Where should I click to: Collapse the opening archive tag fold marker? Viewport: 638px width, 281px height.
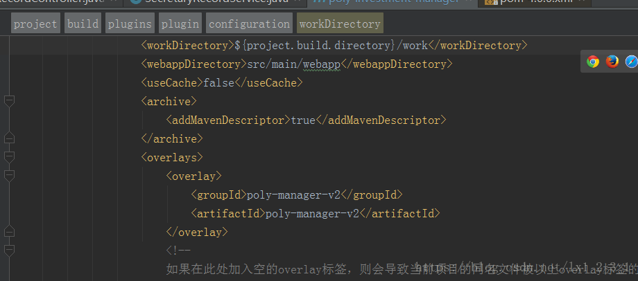(9, 101)
